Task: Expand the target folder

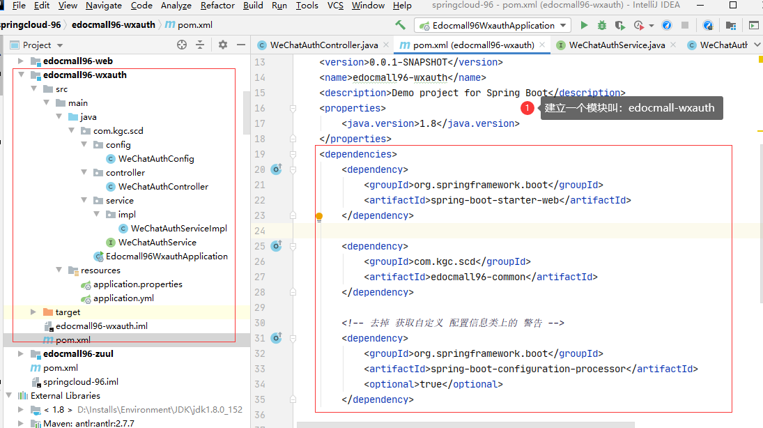Action: (x=33, y=312)
